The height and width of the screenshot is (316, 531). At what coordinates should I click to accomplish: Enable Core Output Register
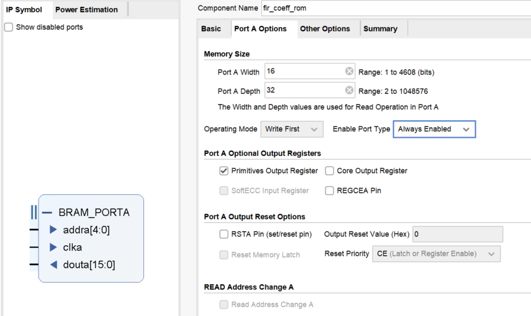(x=329, y=171)
